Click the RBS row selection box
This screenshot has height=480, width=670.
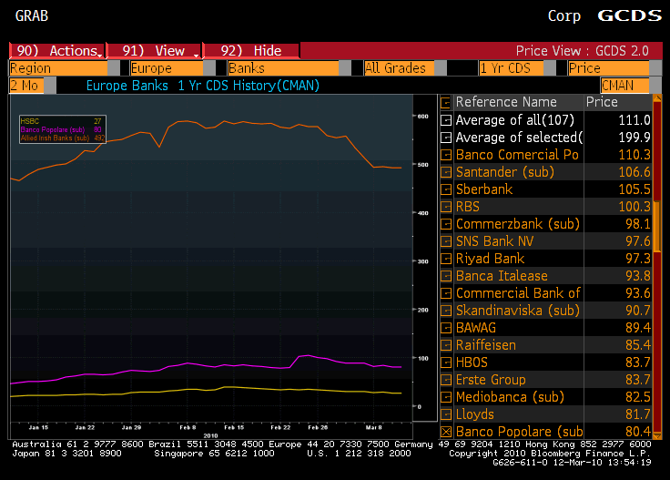[446, 207]
